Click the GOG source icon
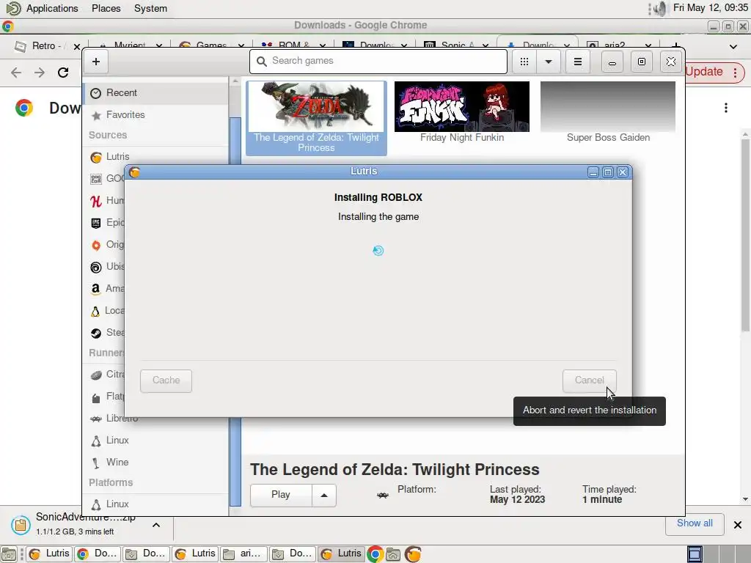Image resolution: width=751 pixels, height=563 pixels. pyautogui.click(x=96, y=179)
